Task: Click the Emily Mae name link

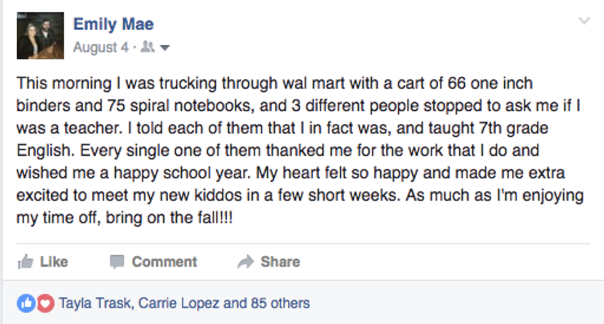Action: (x=113, y=25)
